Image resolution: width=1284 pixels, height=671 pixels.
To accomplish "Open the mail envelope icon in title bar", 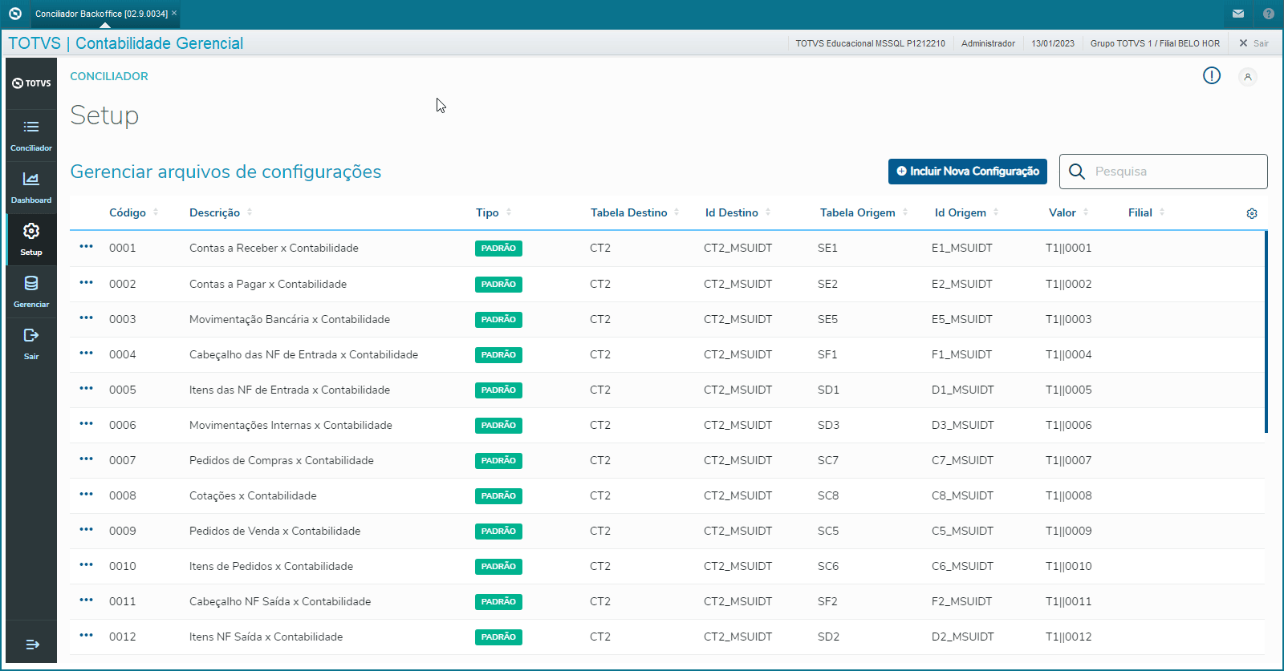I will (1238, 14).
